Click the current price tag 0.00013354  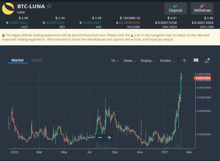click(202, 78)
